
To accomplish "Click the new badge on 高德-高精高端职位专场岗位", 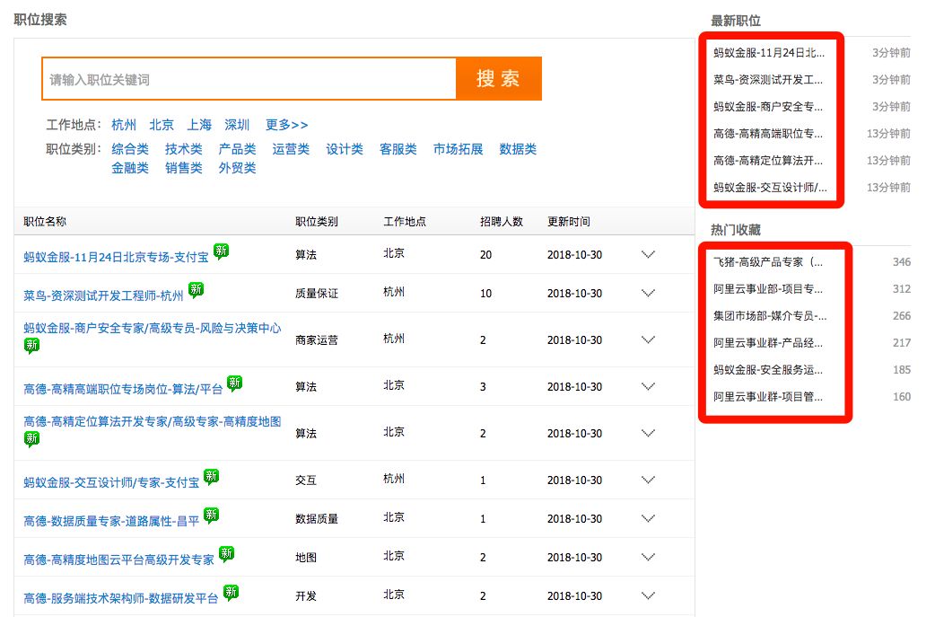I will [234, 383].
